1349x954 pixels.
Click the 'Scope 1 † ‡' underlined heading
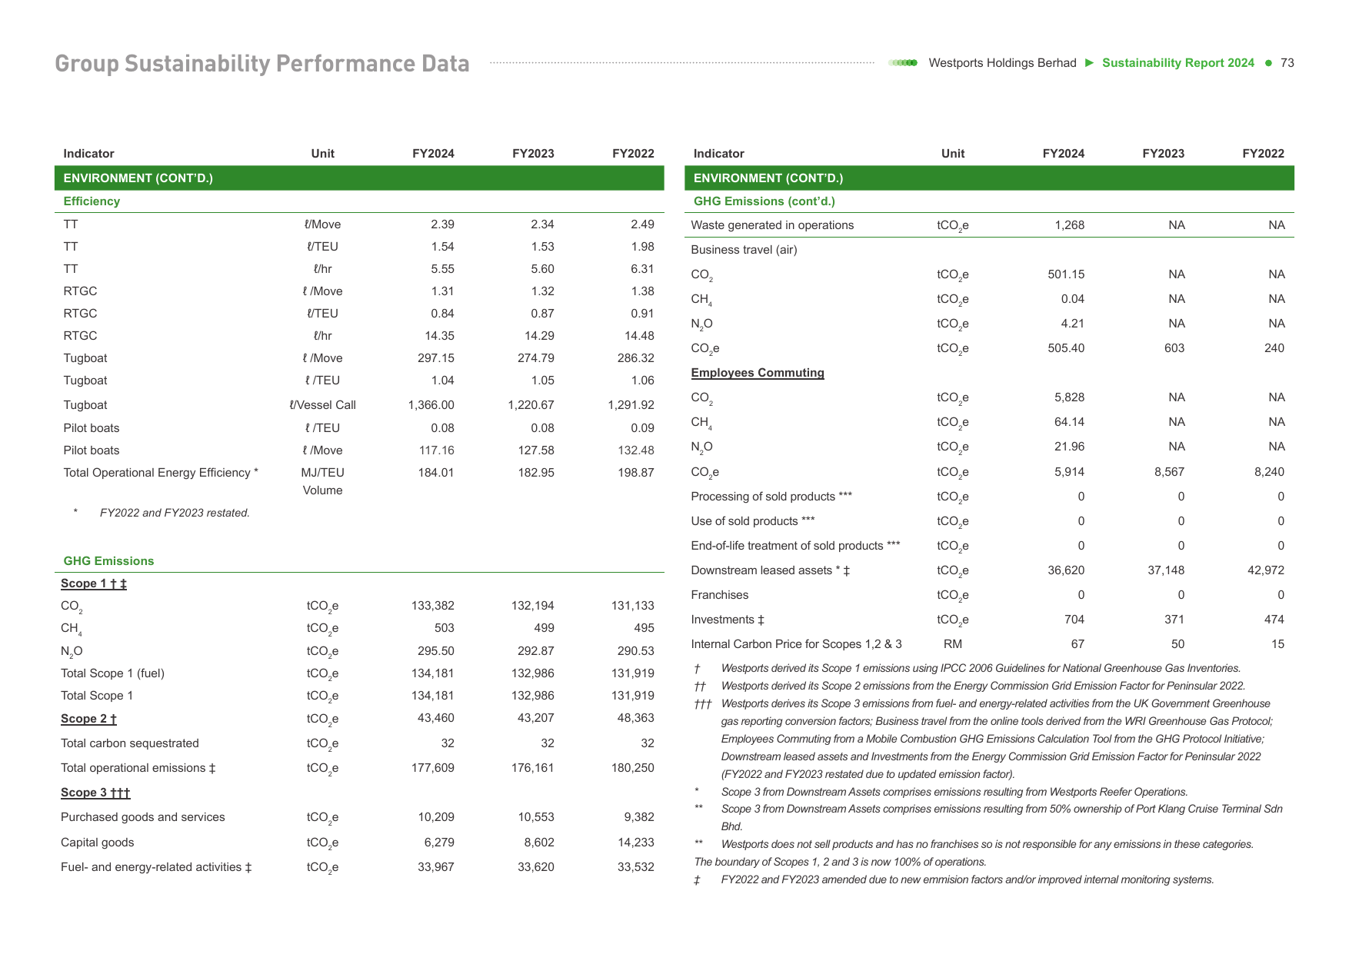(x=94, y=583)
